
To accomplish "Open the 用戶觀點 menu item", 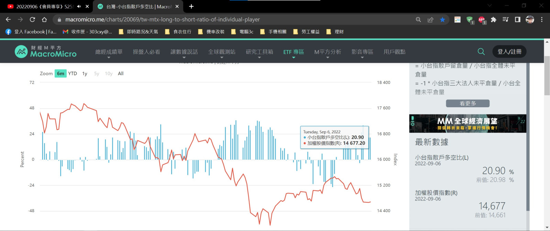I will coord(394,52).
